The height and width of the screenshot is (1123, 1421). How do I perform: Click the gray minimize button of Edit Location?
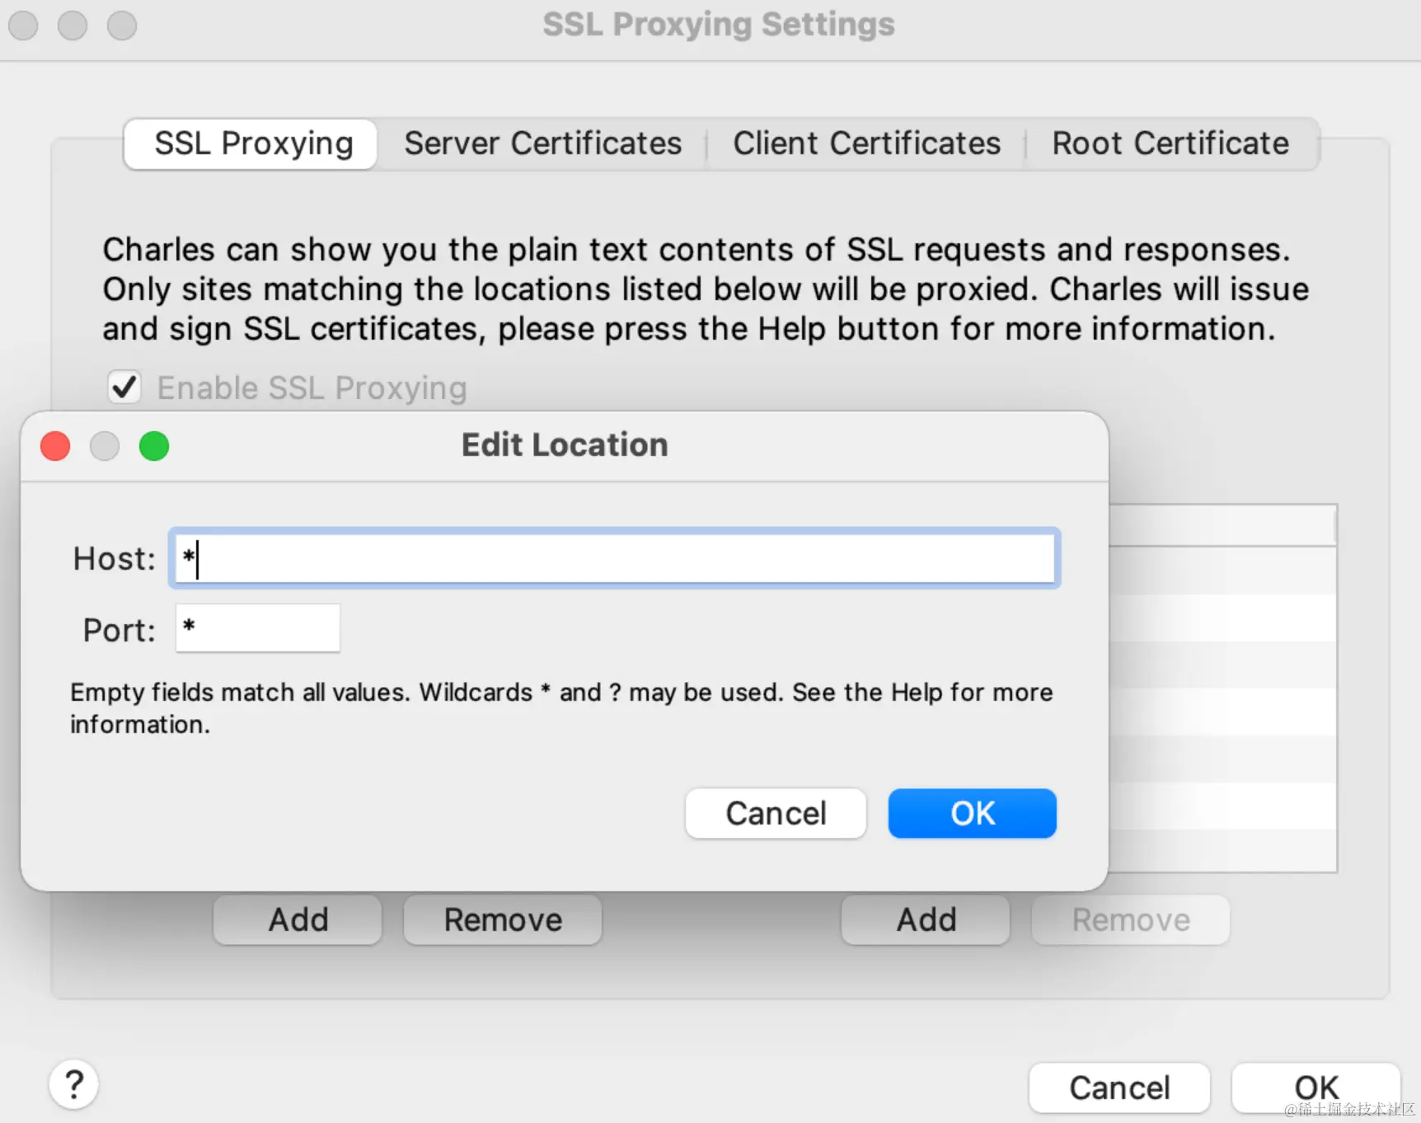105,446
